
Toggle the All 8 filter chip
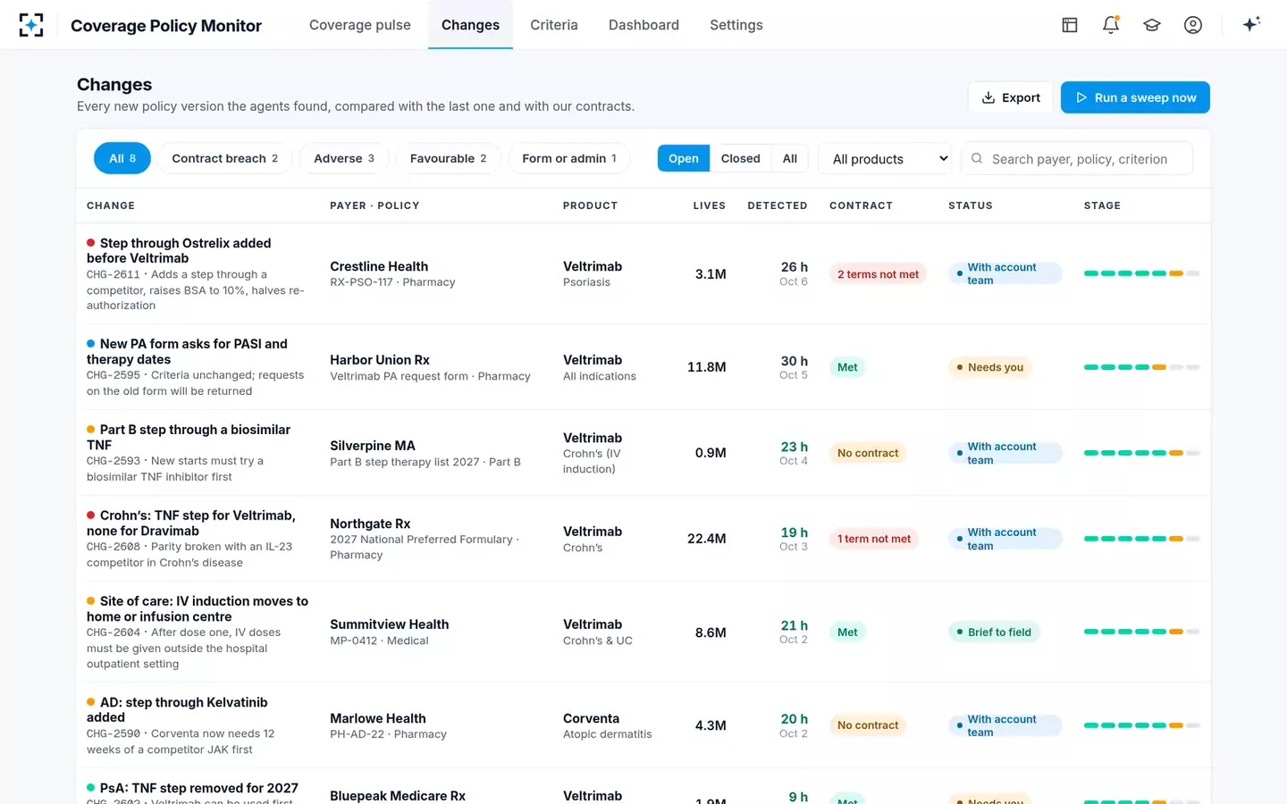click(122, 158)
